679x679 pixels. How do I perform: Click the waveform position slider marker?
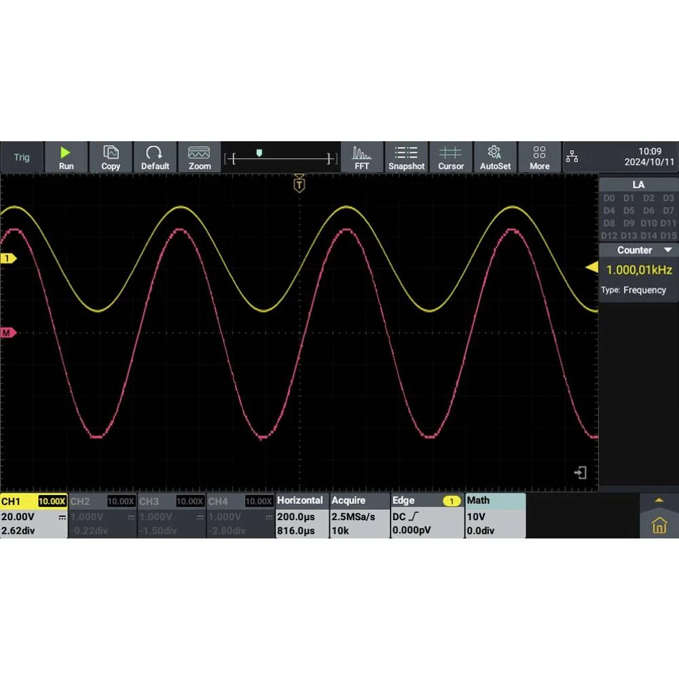pos(259,153)
